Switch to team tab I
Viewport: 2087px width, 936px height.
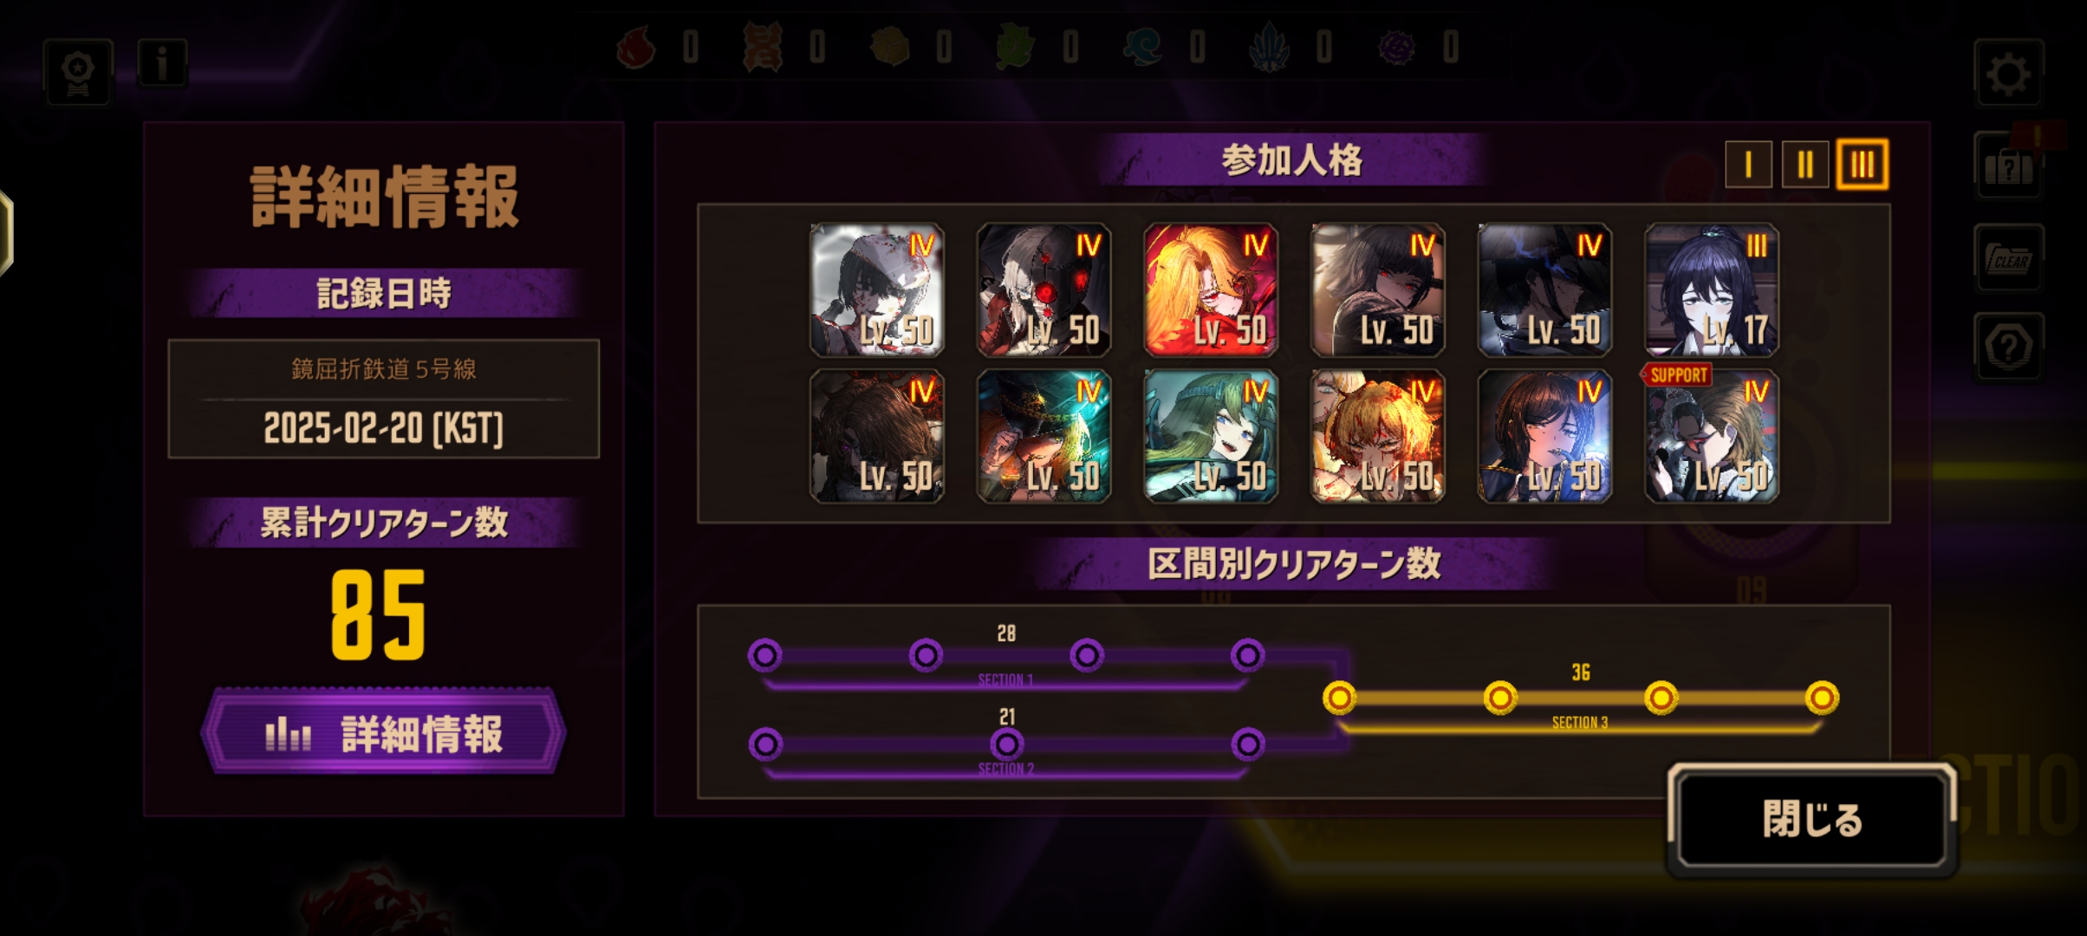1748,165
